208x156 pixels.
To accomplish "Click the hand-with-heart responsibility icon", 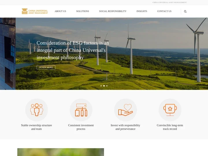I will click(125, 110).
